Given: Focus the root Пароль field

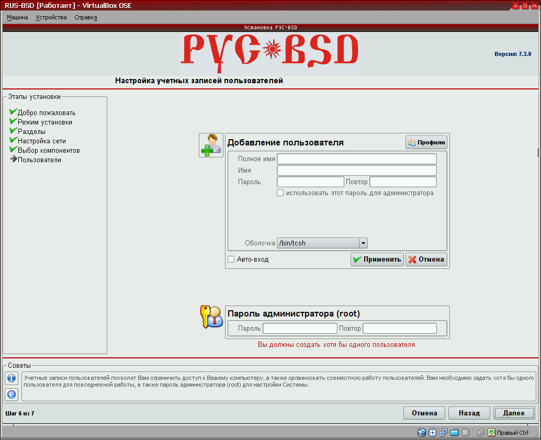Looking at the screenshot, I should point(300,328).
